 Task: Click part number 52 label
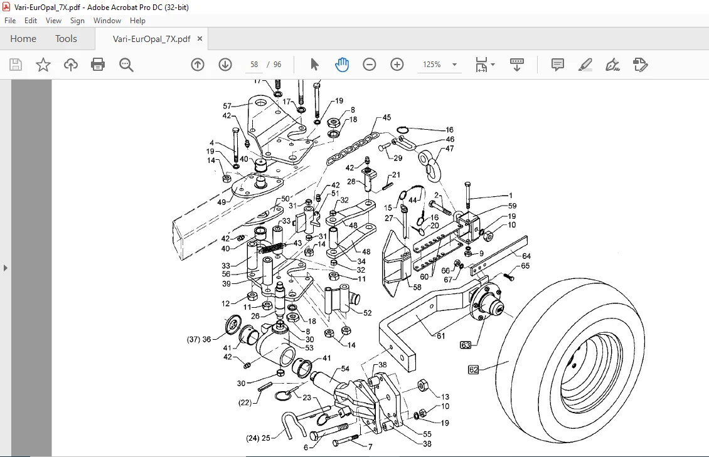tap(368, 313)
